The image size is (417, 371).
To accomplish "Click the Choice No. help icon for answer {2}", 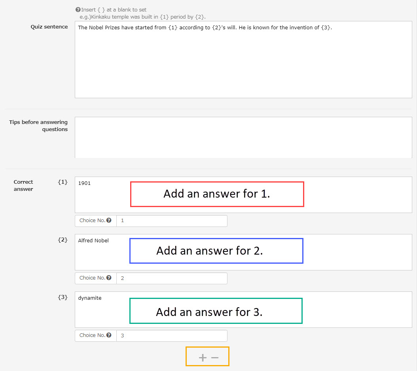I will pos(109,278).
